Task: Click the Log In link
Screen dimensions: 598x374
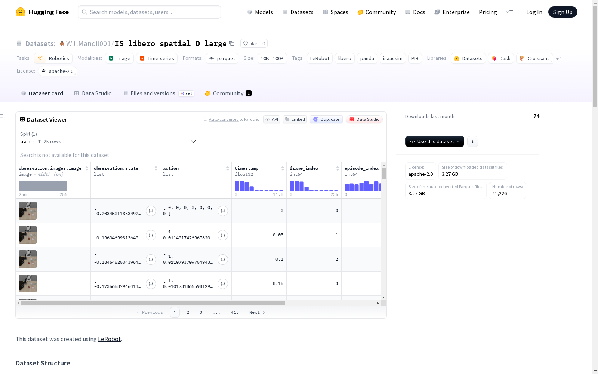Action: coord(534,12)
